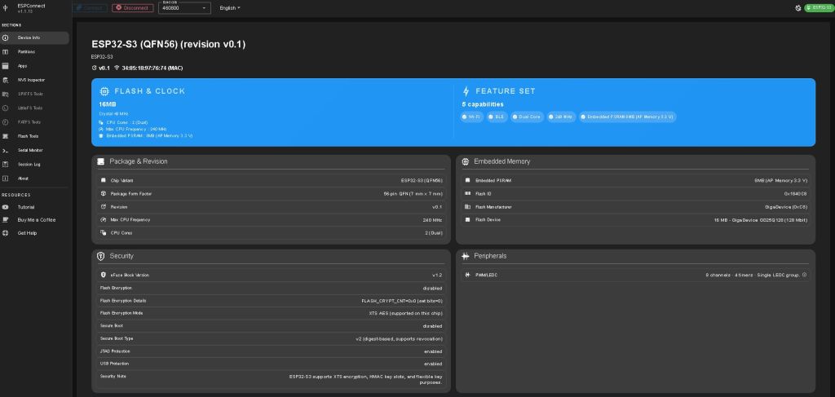Open the Apps section icon
The width and height of the screenshot is (835, 397).
[x=6, y=66]
